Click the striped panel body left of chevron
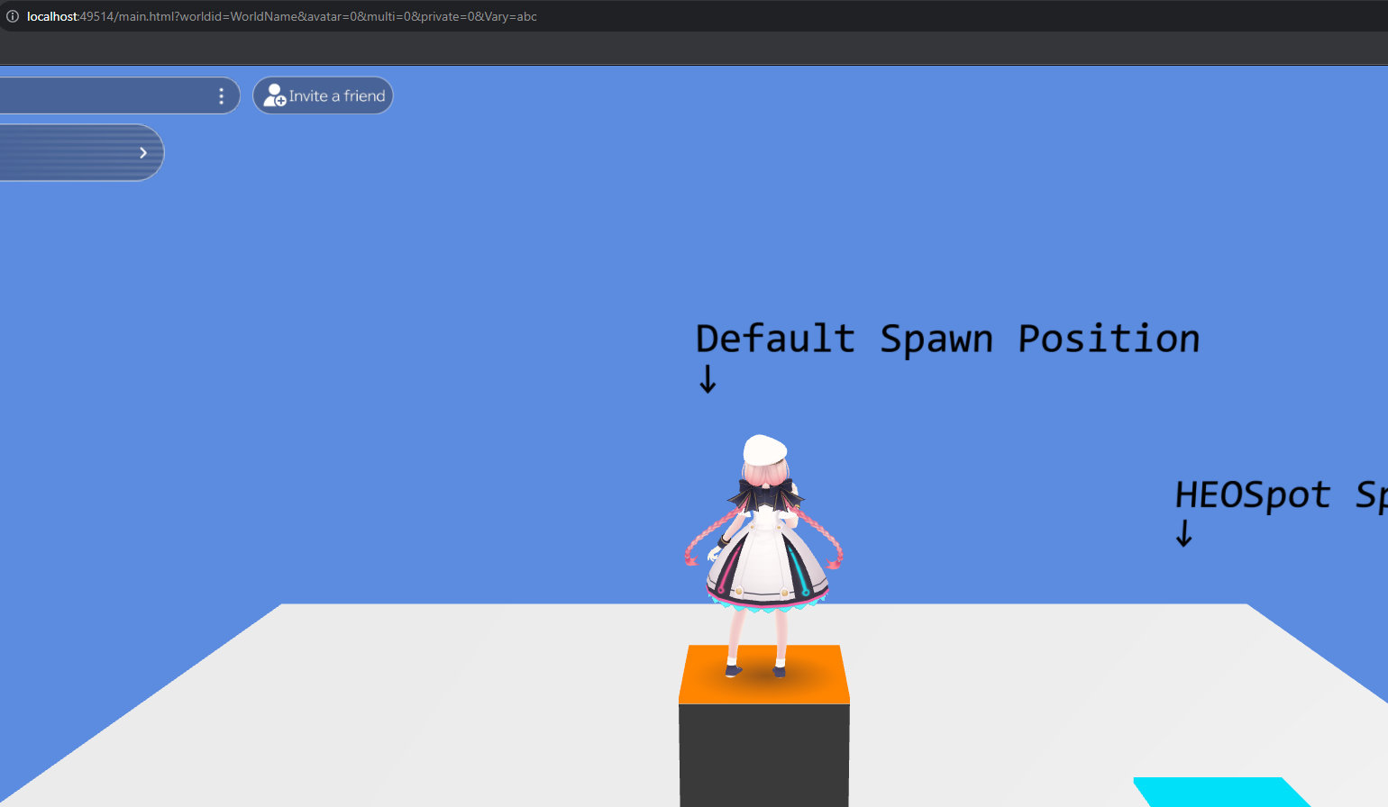Image resolution: width=1388 pixels, height=807 pixels. [63, 153]
